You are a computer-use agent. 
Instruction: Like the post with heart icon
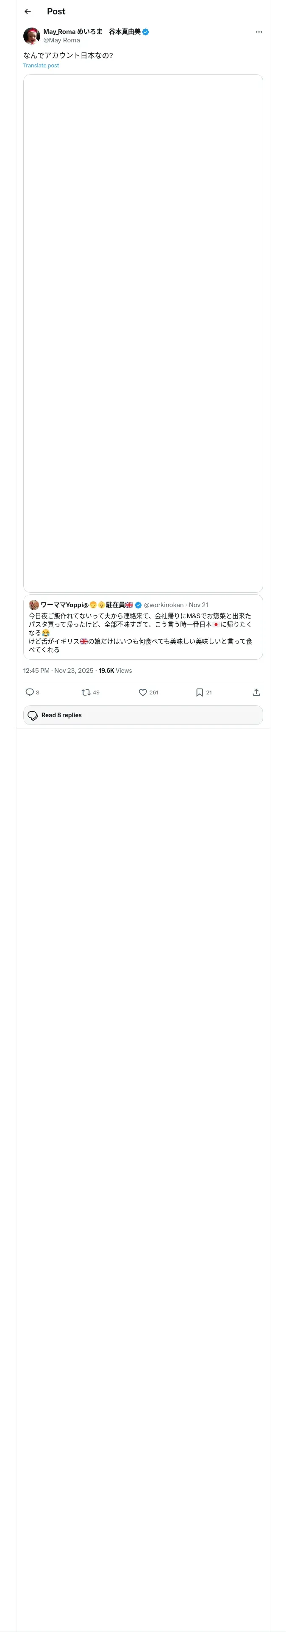[x=143, y=692]
